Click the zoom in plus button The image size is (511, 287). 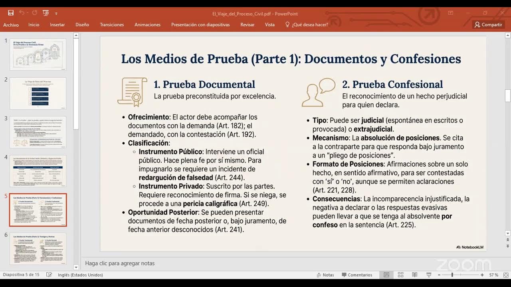pyautogui.click(x=482, y=275)
